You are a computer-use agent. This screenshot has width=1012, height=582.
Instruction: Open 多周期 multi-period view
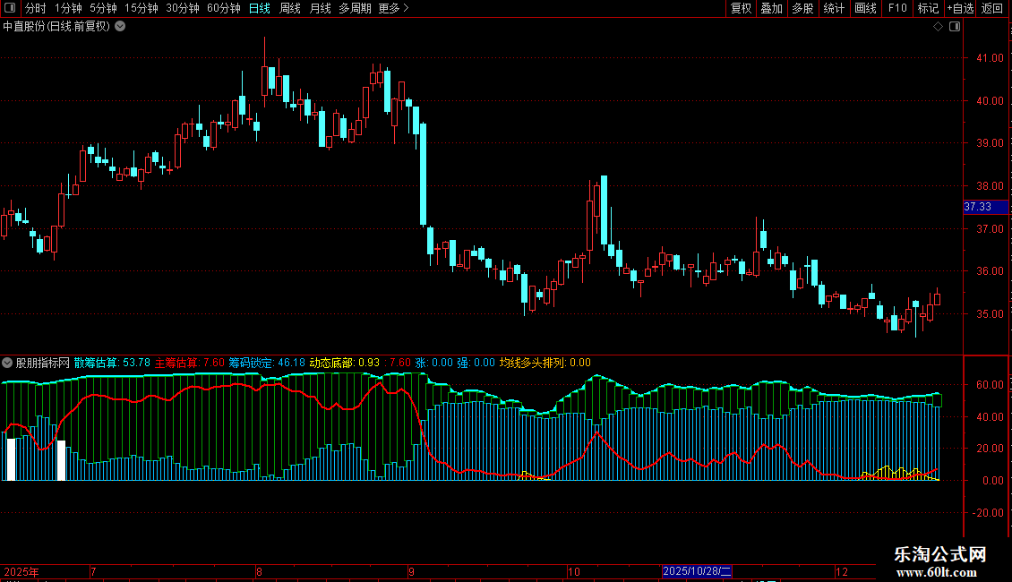click(x=355, y=8)
